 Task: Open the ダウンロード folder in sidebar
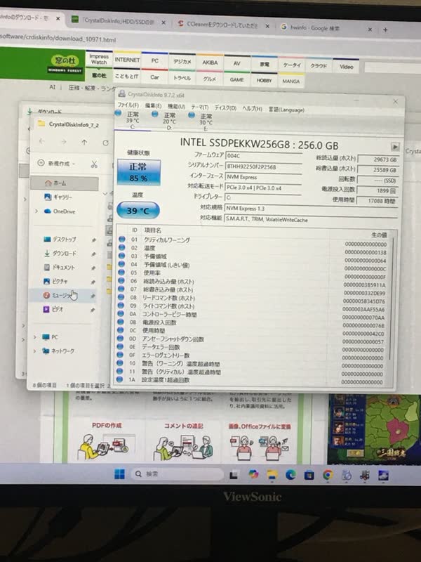[64, 253]
